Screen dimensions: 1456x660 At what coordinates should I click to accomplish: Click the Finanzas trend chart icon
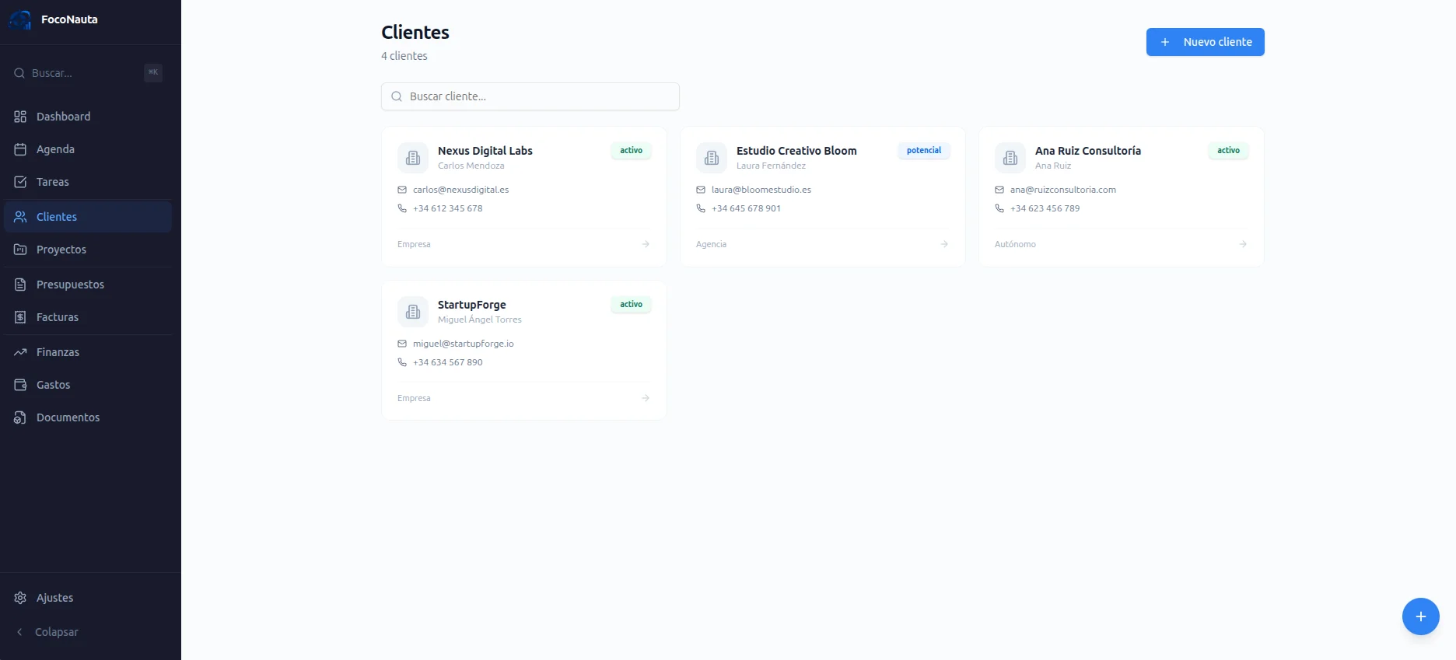[x=20, y=352]
